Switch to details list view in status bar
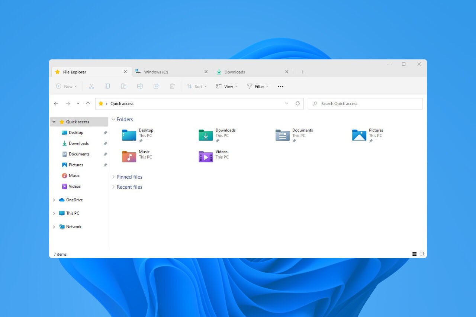 pyautogui.click(x=414, y=254)
